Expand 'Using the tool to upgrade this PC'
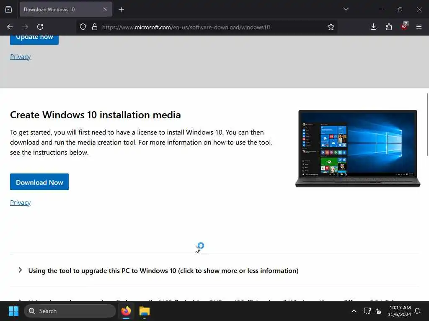429x321 pixels. [x=163, y=270]
